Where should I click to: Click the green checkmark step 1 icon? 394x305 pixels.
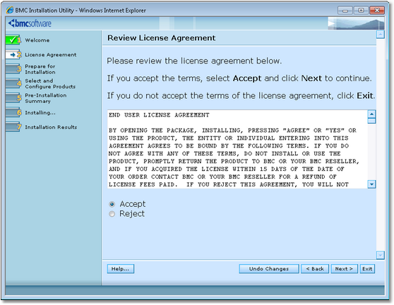point(13,40)
